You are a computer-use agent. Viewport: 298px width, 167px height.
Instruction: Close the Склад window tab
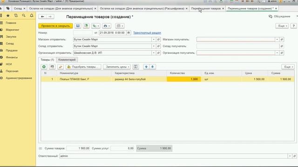pyautogui.click(x=24, y=8)
